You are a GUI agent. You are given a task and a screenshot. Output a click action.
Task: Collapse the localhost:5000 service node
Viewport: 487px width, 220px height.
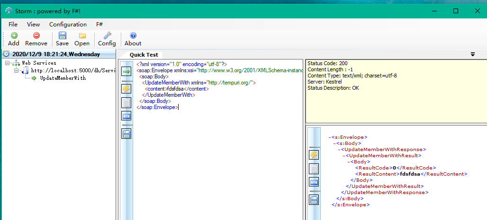(17, 70)
